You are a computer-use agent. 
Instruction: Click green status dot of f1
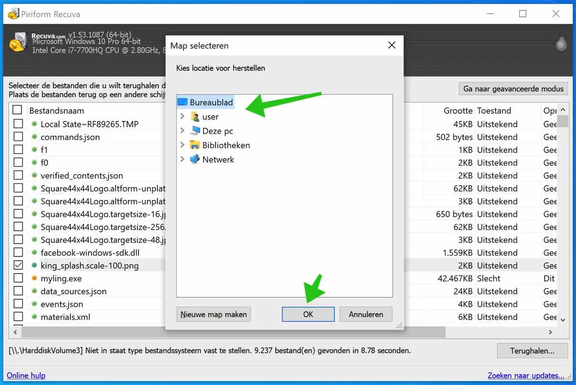coord(34,150)
